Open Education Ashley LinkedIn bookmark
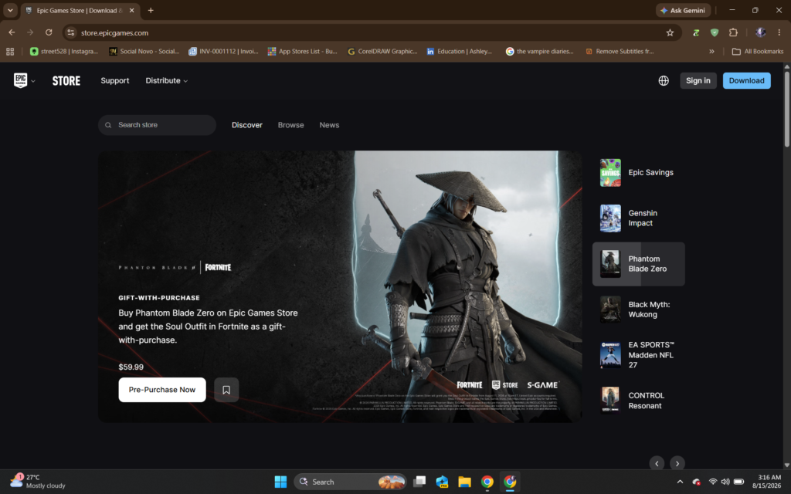The height and width of the screenshot is (494, 791). 460,52
